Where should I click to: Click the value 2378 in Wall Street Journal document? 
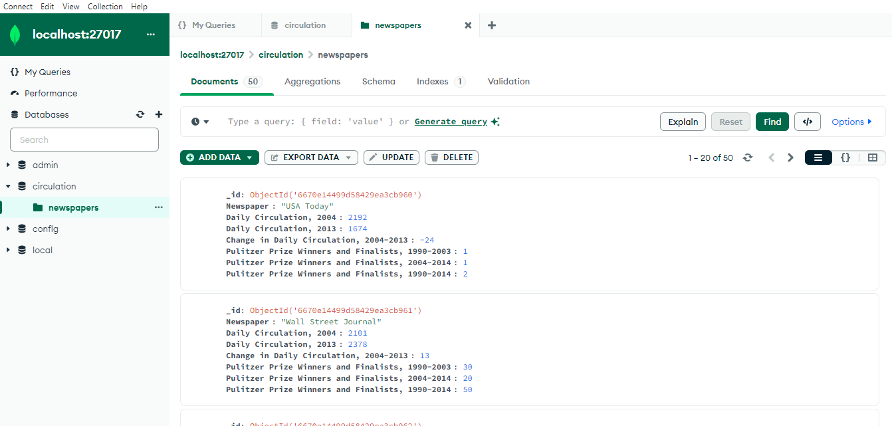358,344
